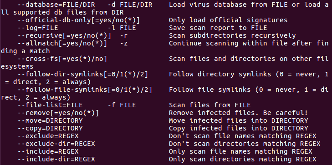This screenshot has height=165, width=332.
Task: Click the --file-list=FILE option
Action: (x=50, y=105)
